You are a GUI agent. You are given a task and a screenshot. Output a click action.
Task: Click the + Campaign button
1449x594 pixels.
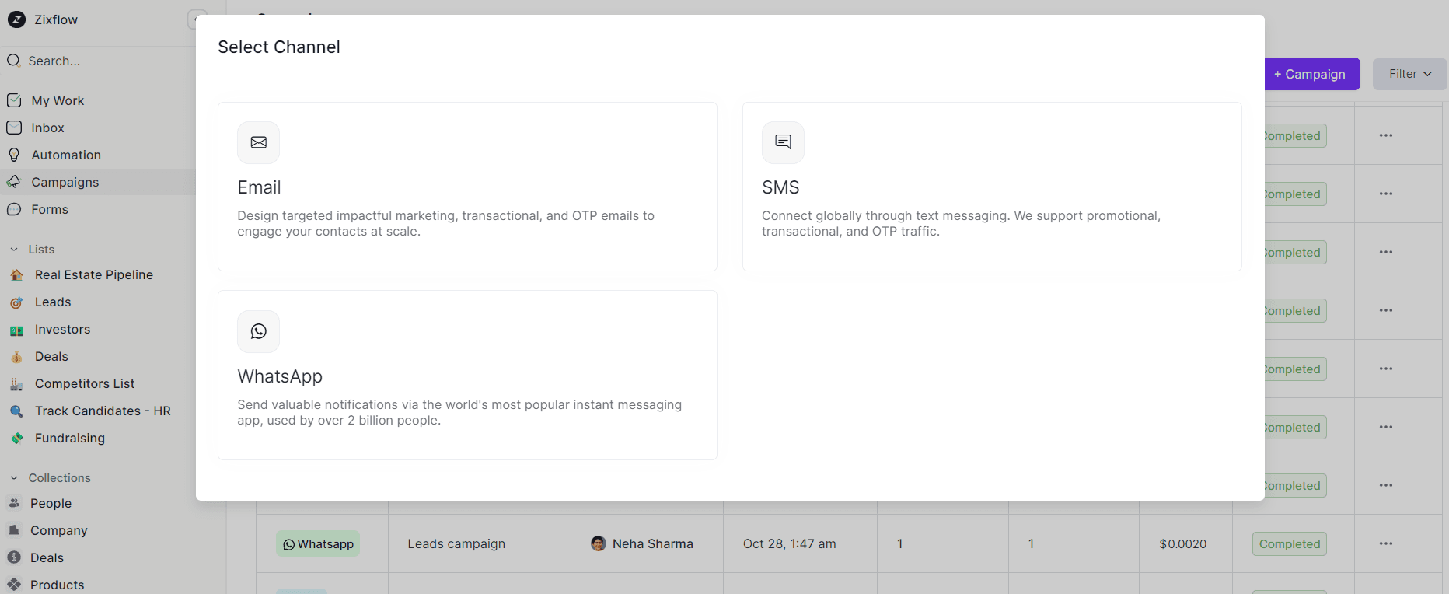pyautogui.click(x=1311, y=74)
